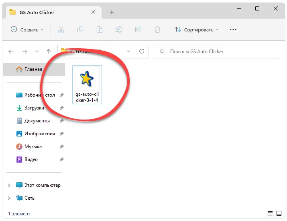Viewport: 287px width, 221px height.
Task: Select Сеть in the sidebar
Action: pos(25,198)
